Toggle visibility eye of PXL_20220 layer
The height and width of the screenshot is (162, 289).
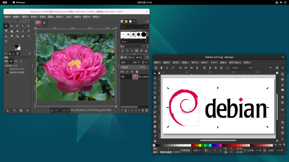pyautogui.click(x=123, y=77)
